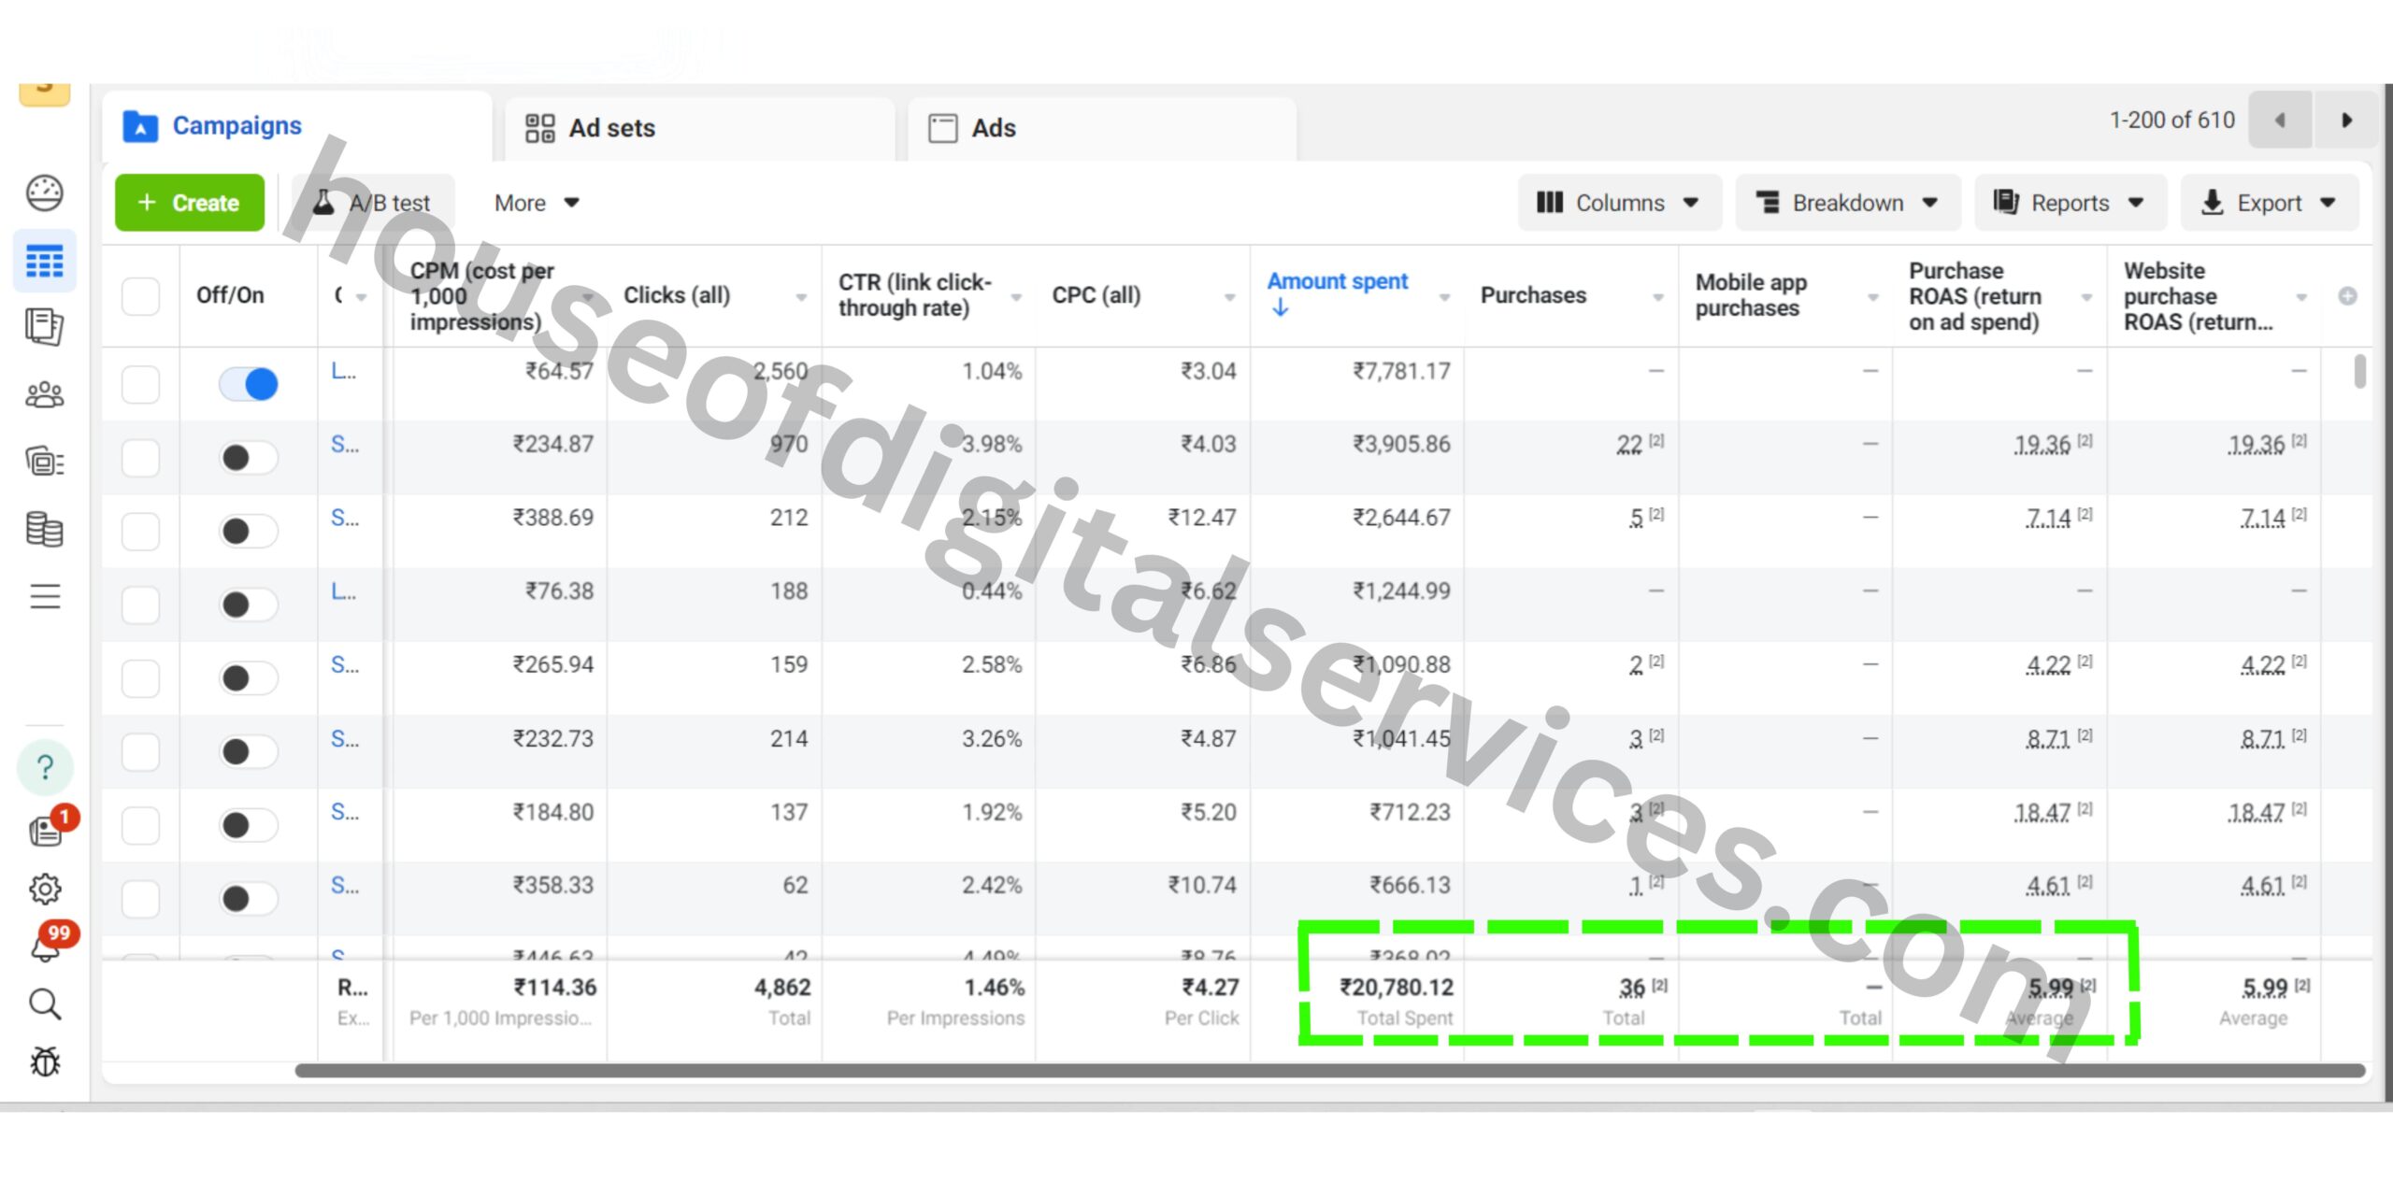Open the ads reporting pages icon
Viewport: 2393px width, 1196px height.
coord(44,327)
